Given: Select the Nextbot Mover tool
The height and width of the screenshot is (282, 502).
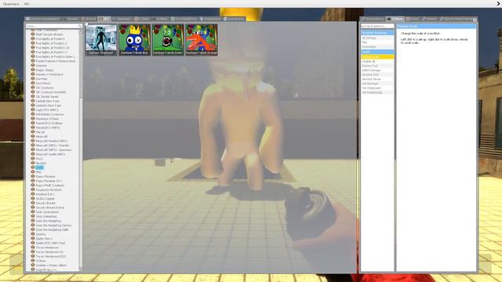Looking at the screenshot, I should 377,79.
